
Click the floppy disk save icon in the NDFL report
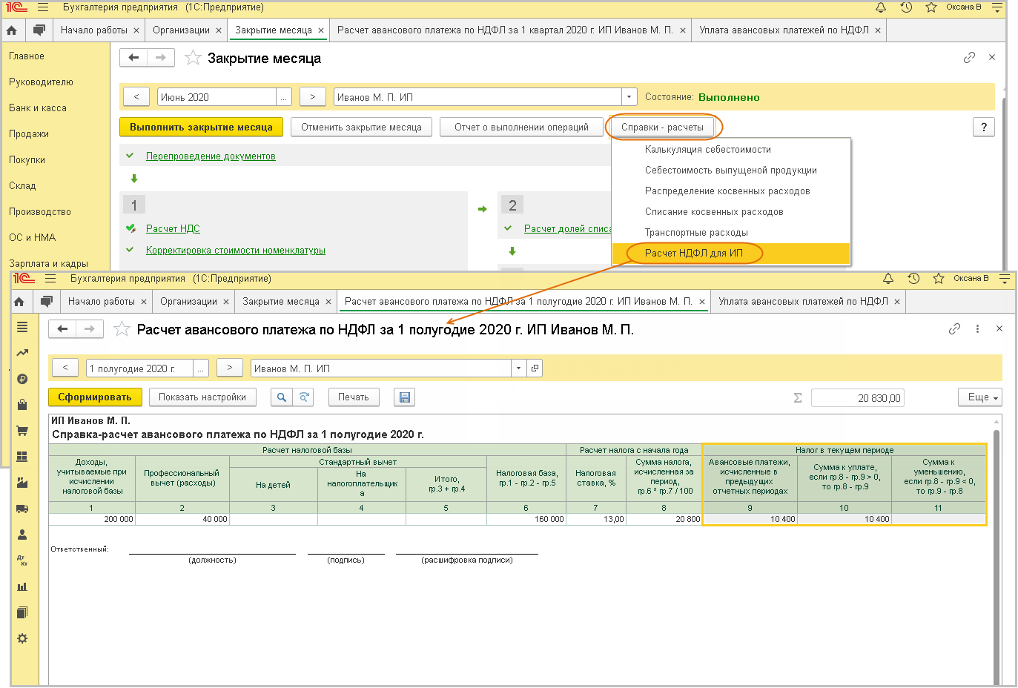(405, 397)
